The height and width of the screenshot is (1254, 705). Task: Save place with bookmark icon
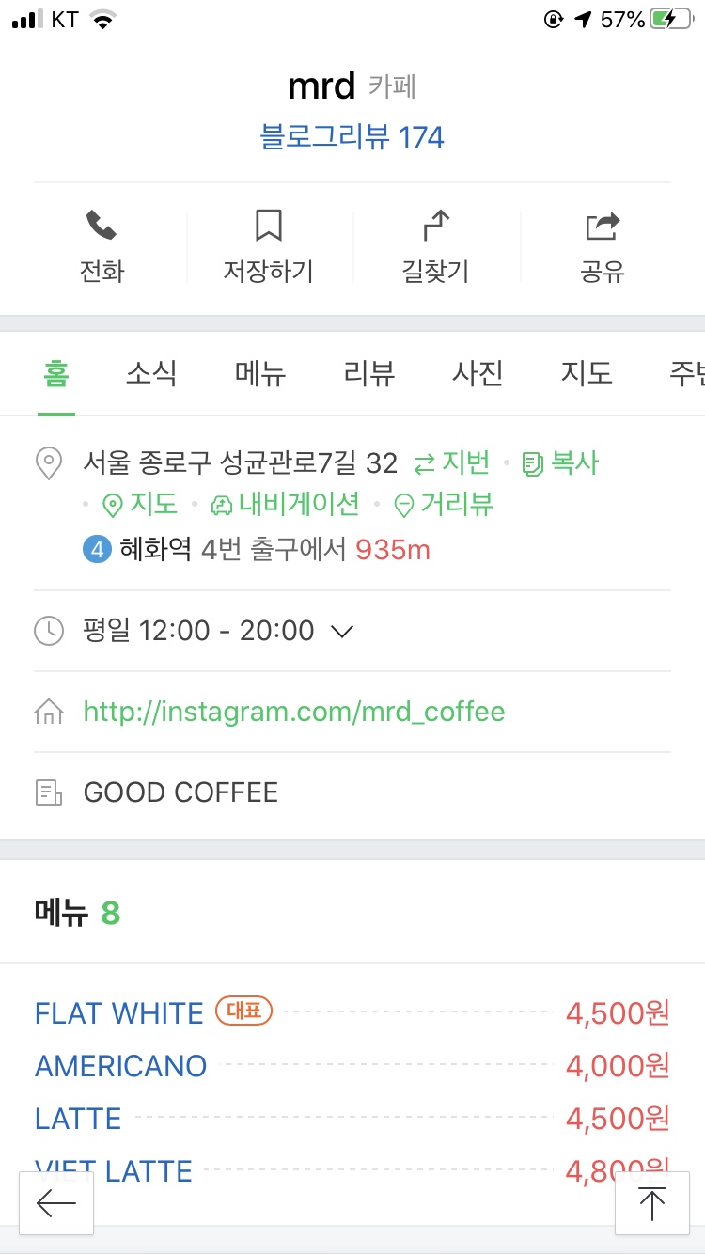point(268,226)
